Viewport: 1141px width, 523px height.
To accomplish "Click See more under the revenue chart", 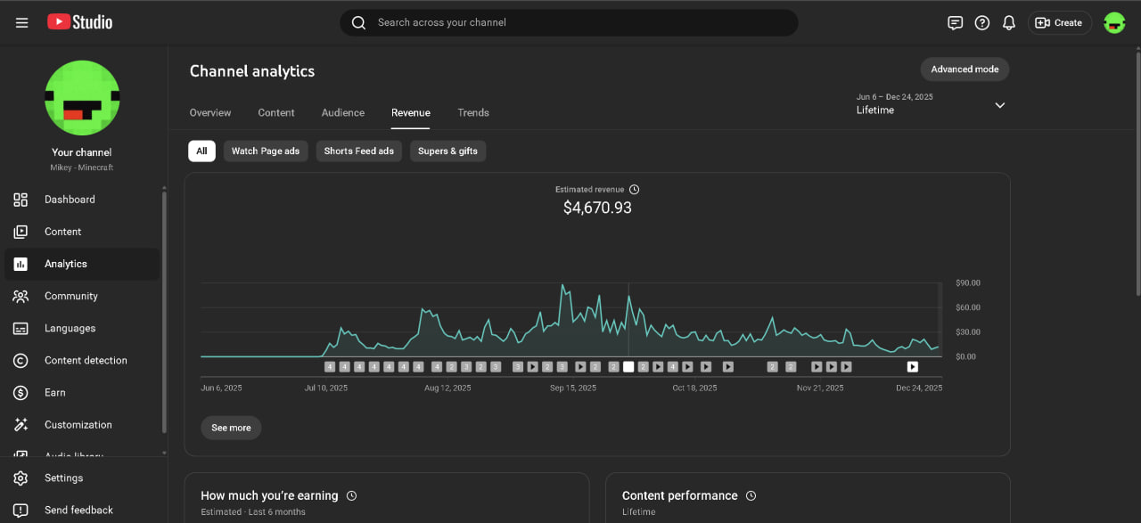I will click(x=231, y=428).
